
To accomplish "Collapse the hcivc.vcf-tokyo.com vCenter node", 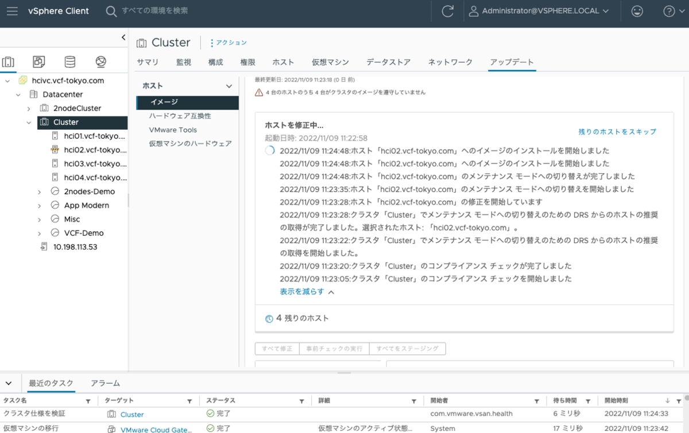I will coord(7,81).
